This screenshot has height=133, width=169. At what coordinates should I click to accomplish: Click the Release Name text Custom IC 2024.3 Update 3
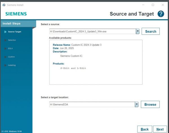tap(86, 45)
